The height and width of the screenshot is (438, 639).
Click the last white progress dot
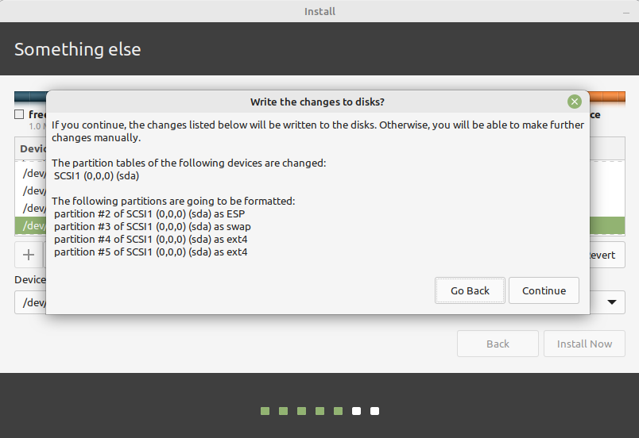tap(374, 411)
